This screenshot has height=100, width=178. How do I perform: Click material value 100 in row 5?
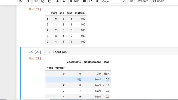point(83,19)
